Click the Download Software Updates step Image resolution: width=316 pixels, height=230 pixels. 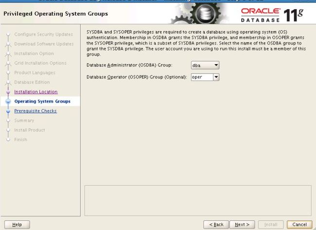pos(44,44)
